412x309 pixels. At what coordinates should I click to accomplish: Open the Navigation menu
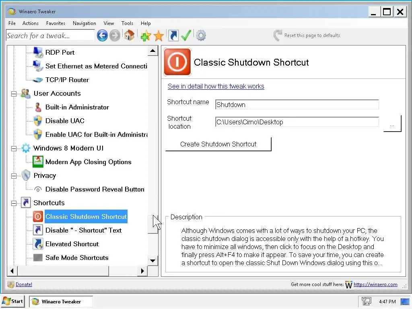pyautogui.click(x=84, y=23)
